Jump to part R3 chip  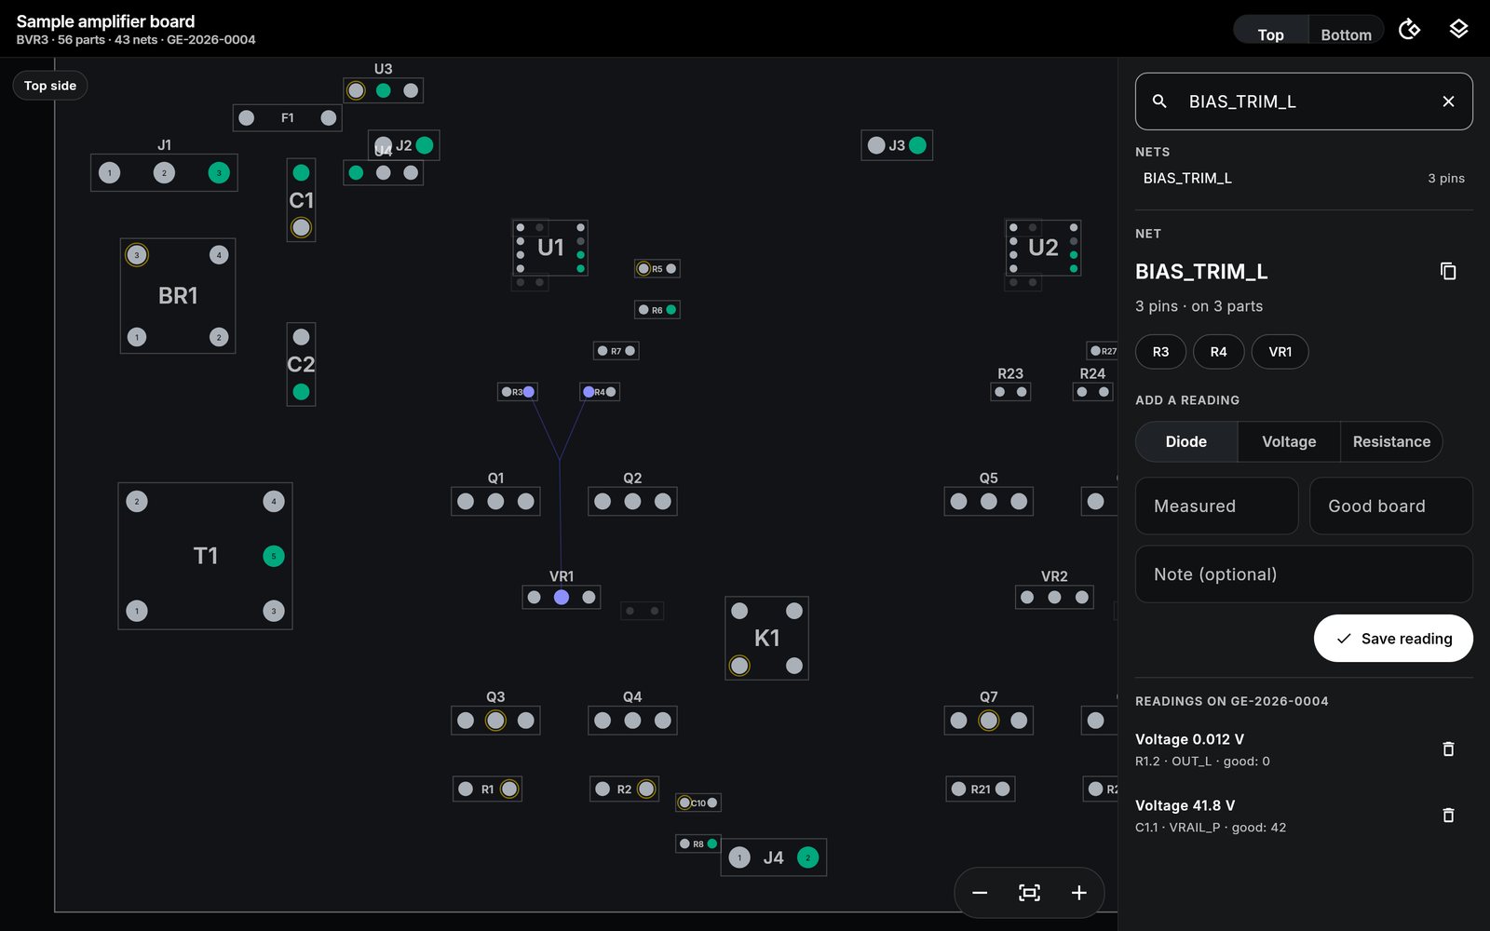[1160, 352]
